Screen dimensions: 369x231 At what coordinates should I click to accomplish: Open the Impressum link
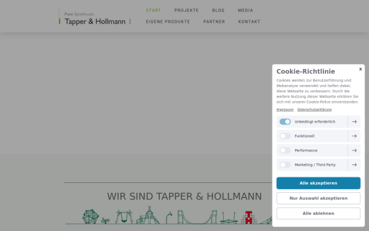pyautogui.click(x=285, y=110)
